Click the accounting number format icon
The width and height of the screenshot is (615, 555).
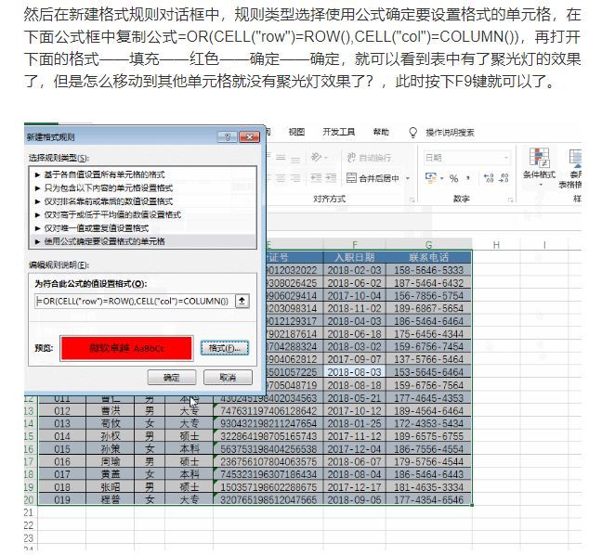(x=431, y=178)
